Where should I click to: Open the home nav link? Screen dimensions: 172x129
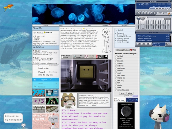[x=46, y=25]
